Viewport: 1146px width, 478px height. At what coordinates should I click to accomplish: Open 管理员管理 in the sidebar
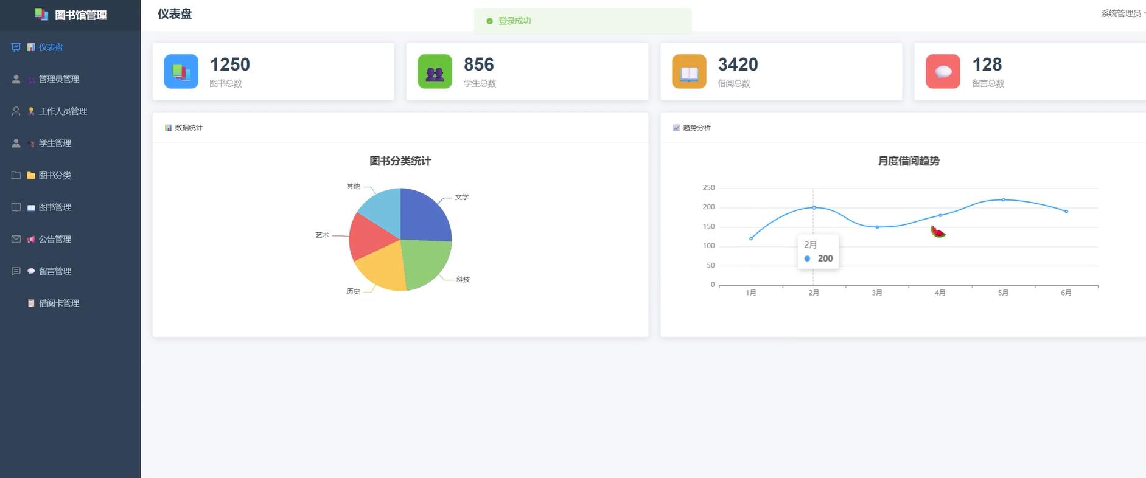[x=70, y=79]
